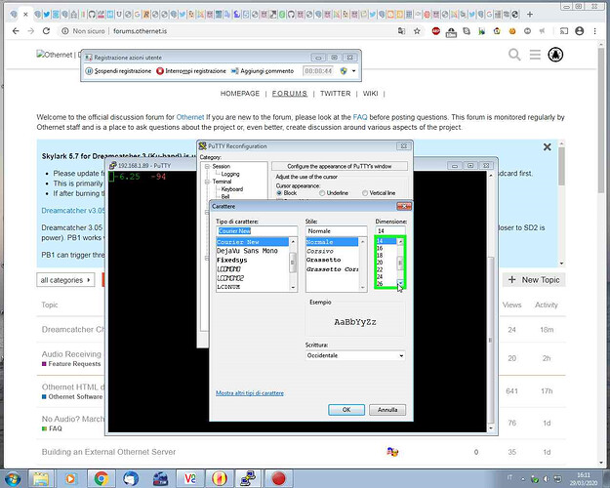Screen dimensions: 610x488
Task: Select the Block cursor radio button
Action: pos(279,193)
